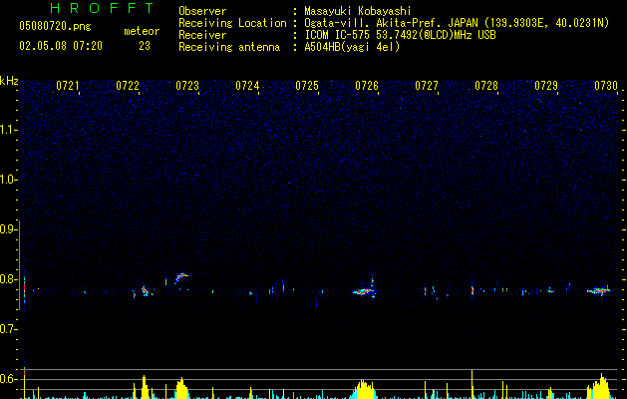Click the 0727 time marker

tap(427, 86)
